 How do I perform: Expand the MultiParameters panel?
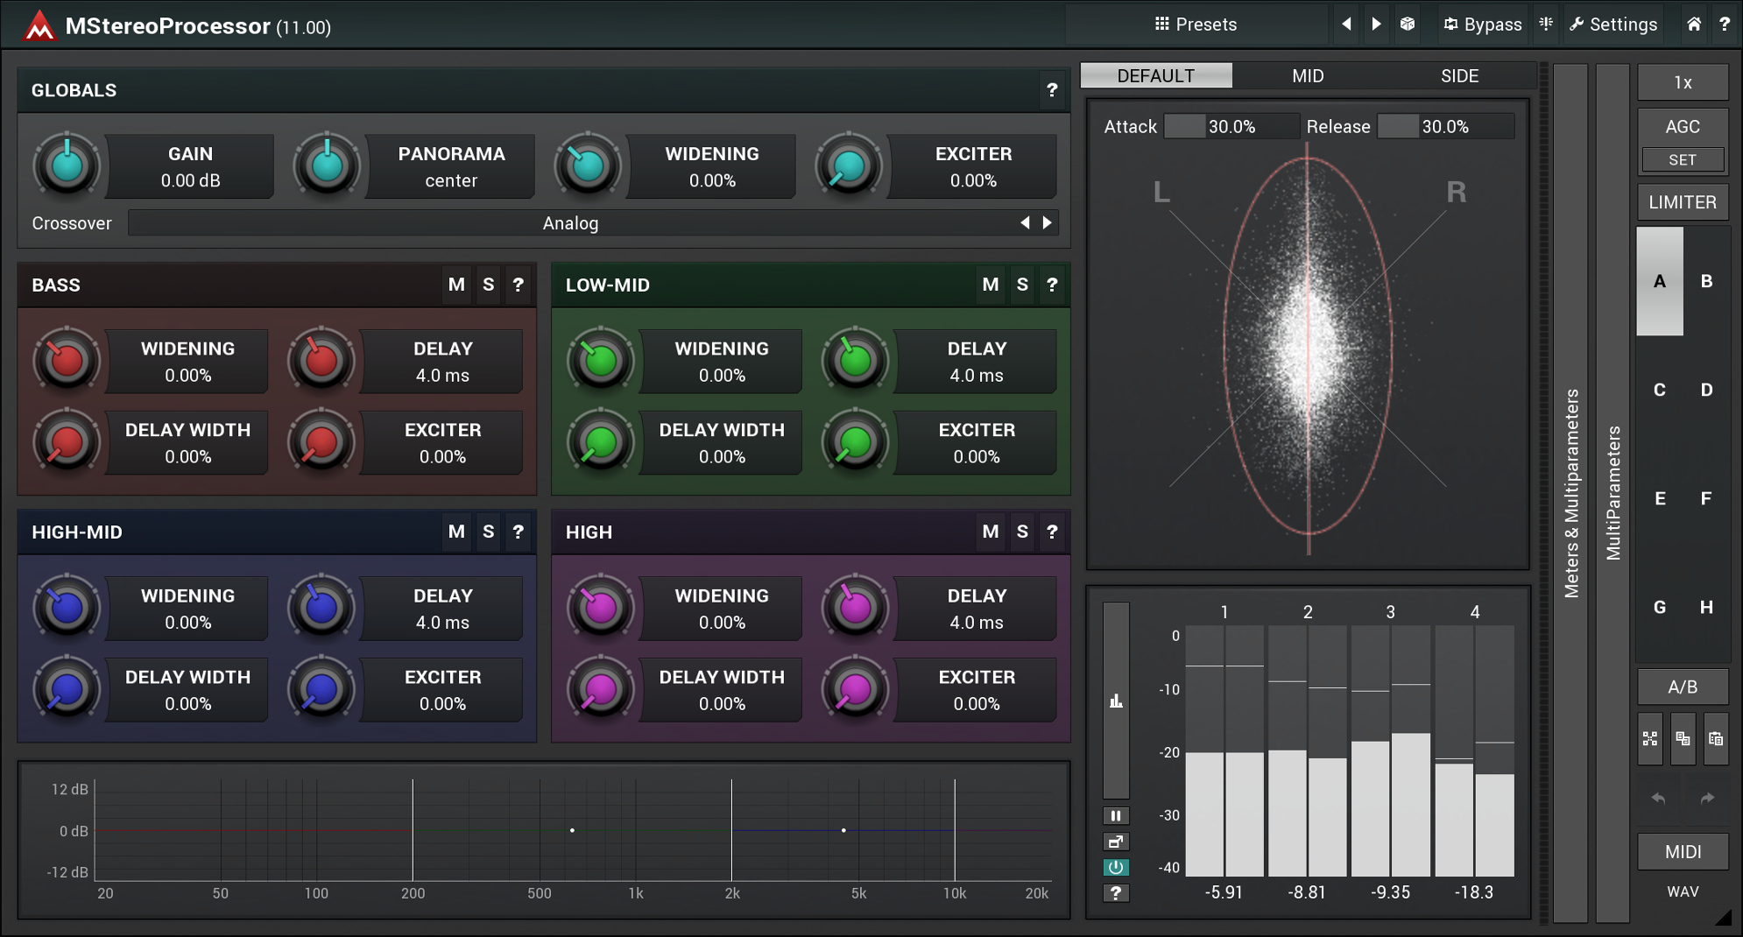click(x=1612, y=493)
